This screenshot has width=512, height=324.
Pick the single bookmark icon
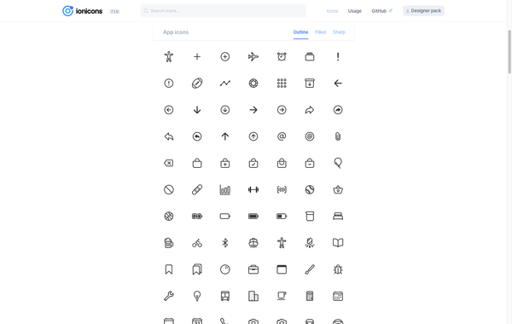pos(168,269)
